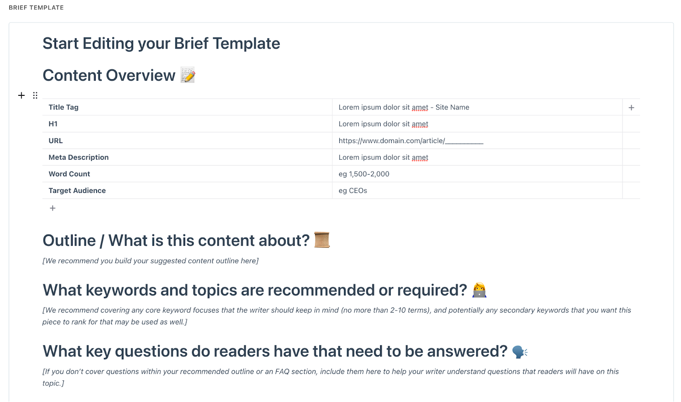
Task: Add a table column with plus icon
Action: coord(631,108)
